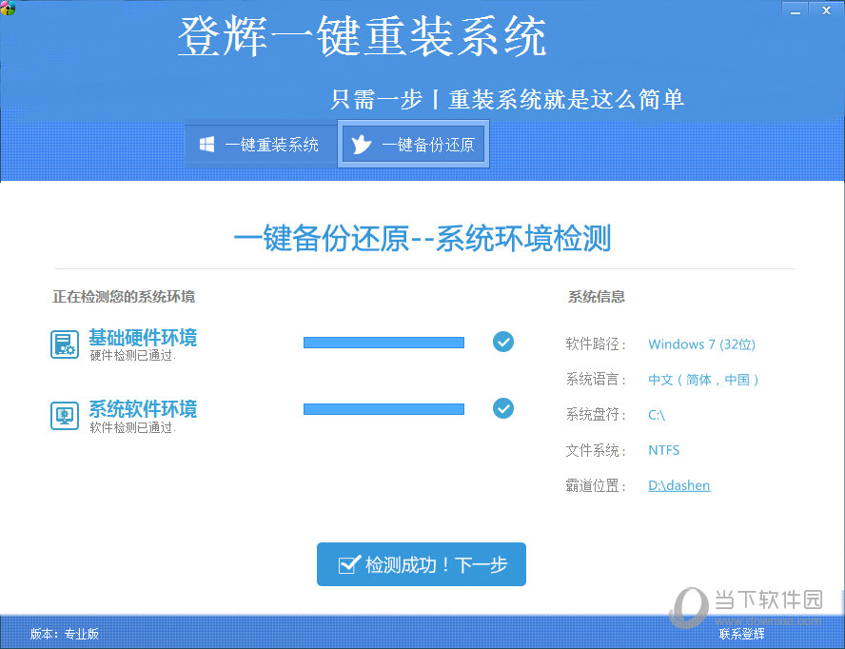
Task: Click the 系统软件环境 heading text
Action: 143,409
